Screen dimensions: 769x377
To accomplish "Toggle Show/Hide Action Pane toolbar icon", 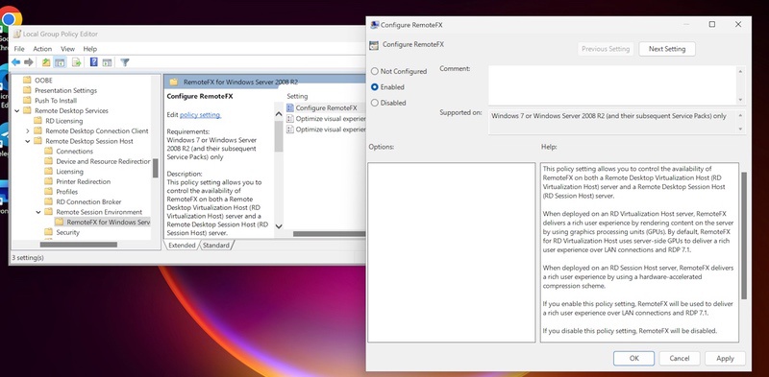I will 107,62.
